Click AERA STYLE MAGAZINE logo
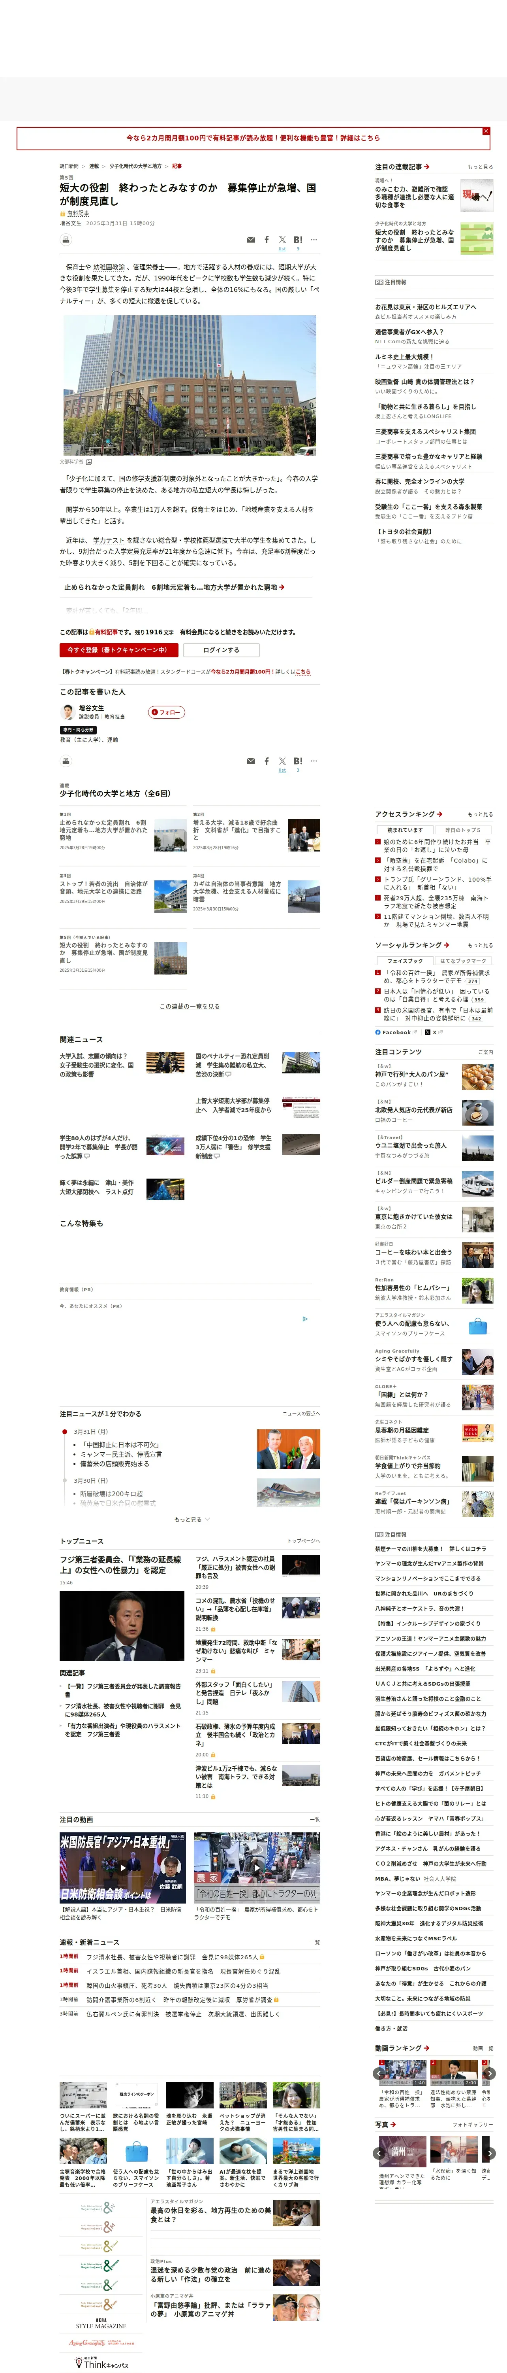 pos(101,2323)
